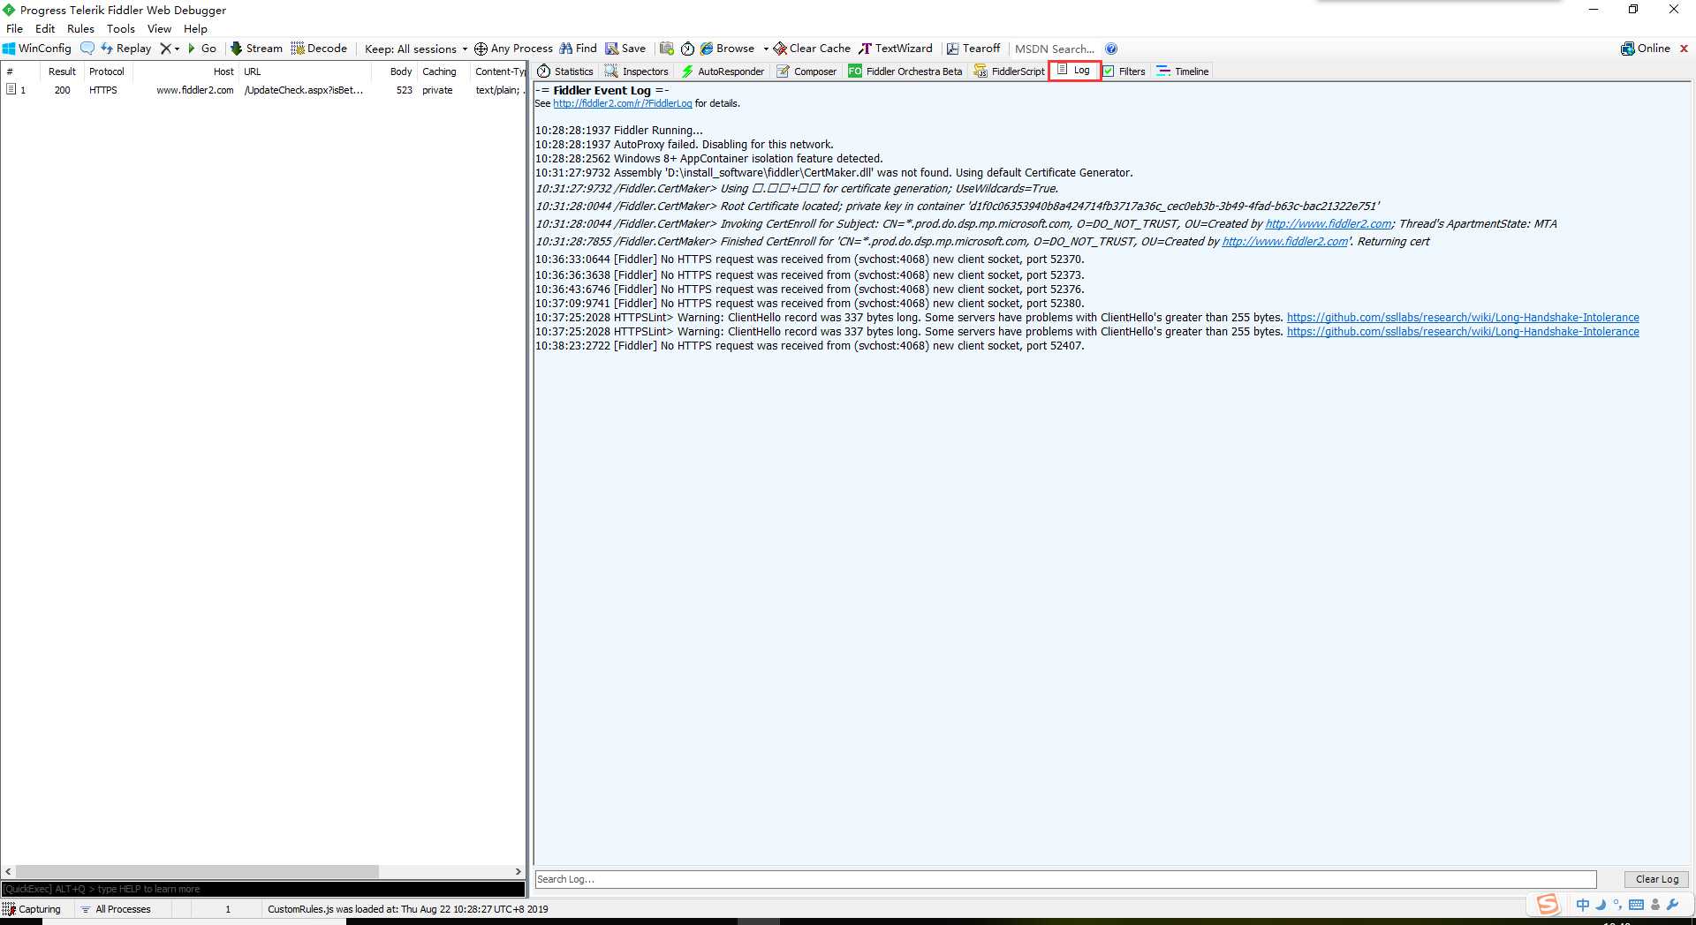This screenshot has width=1696, height=925.
Task: Clear the browser cache with Clear Cache
Action: click(812, 49)
